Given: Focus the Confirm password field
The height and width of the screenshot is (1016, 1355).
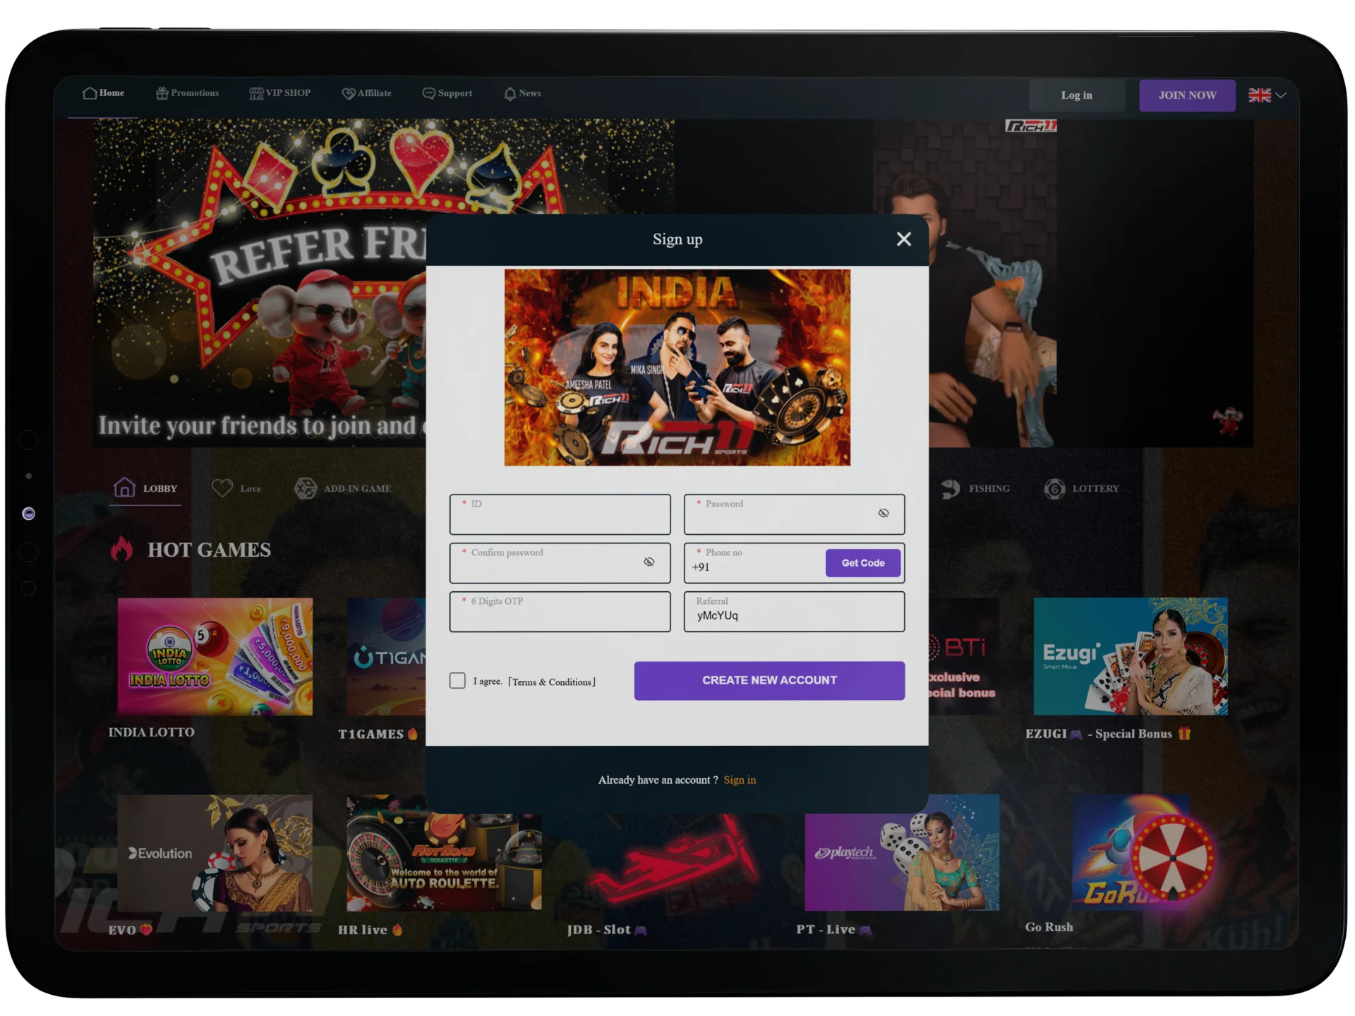Looking at the screenshot, I should click(x=560, y=563).
